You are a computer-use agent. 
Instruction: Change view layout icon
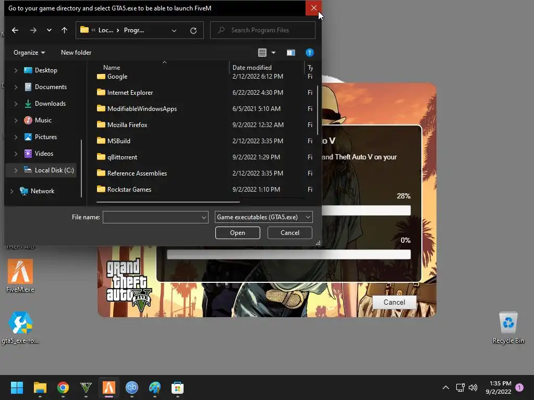click(262, 53)
